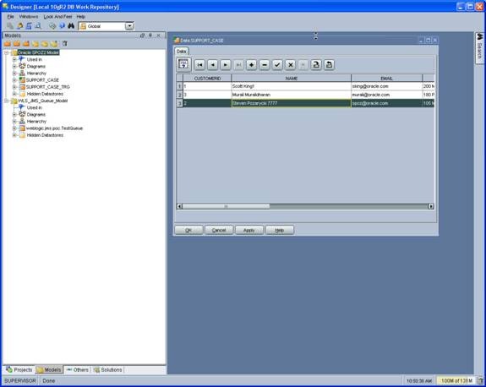Open the Look And Feel menu
Screen dimensions: 486x387
57,16
